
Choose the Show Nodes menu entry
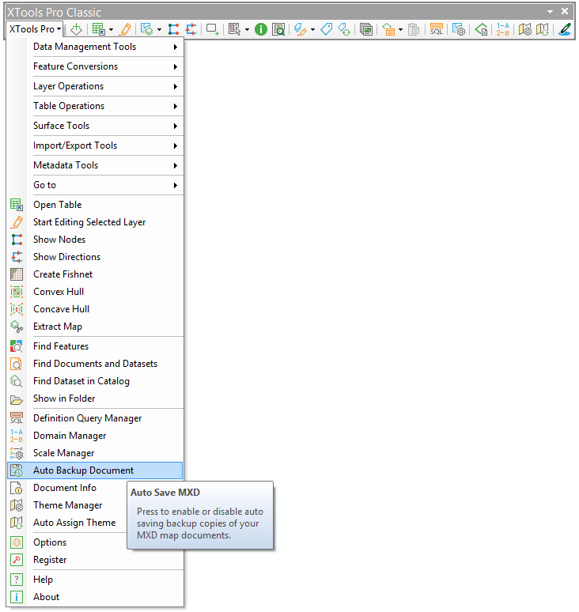tap(95, 240)
